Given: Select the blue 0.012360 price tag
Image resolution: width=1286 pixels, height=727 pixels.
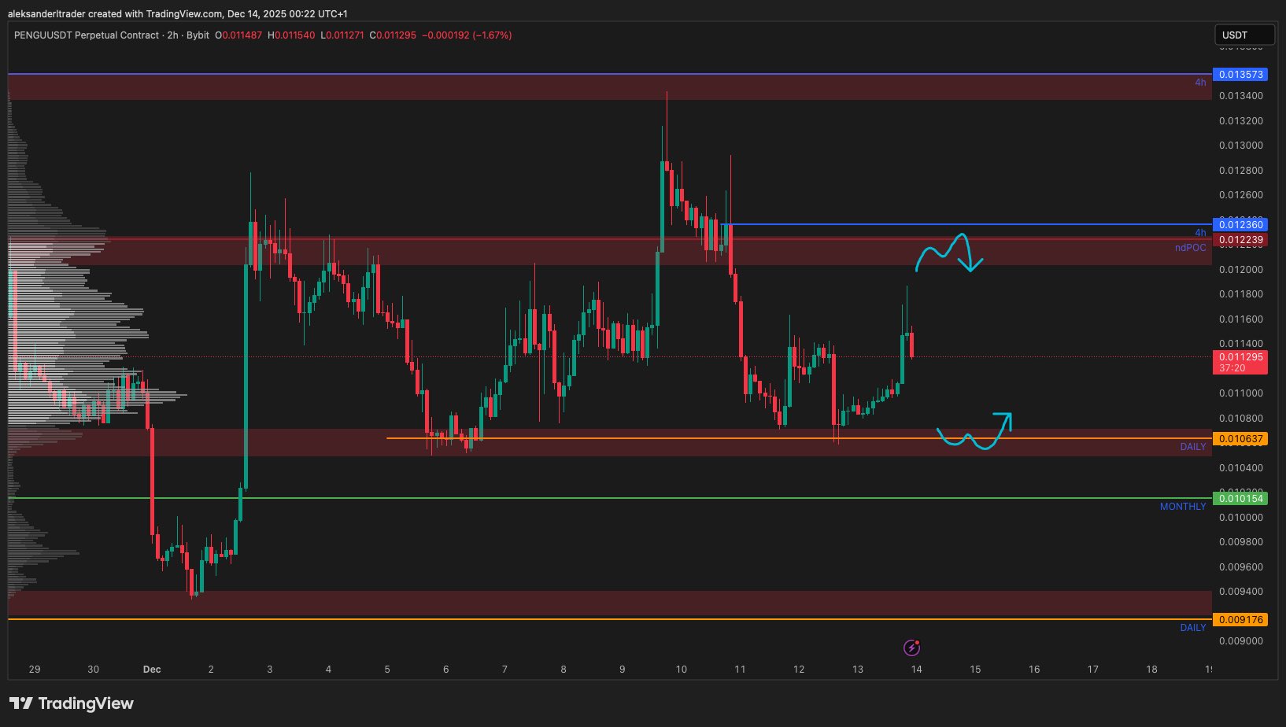Looking at the screenshot, I should [1240, 225].
